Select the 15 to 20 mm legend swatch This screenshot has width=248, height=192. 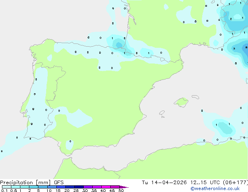pyautogui.click(x=61, y=187)
